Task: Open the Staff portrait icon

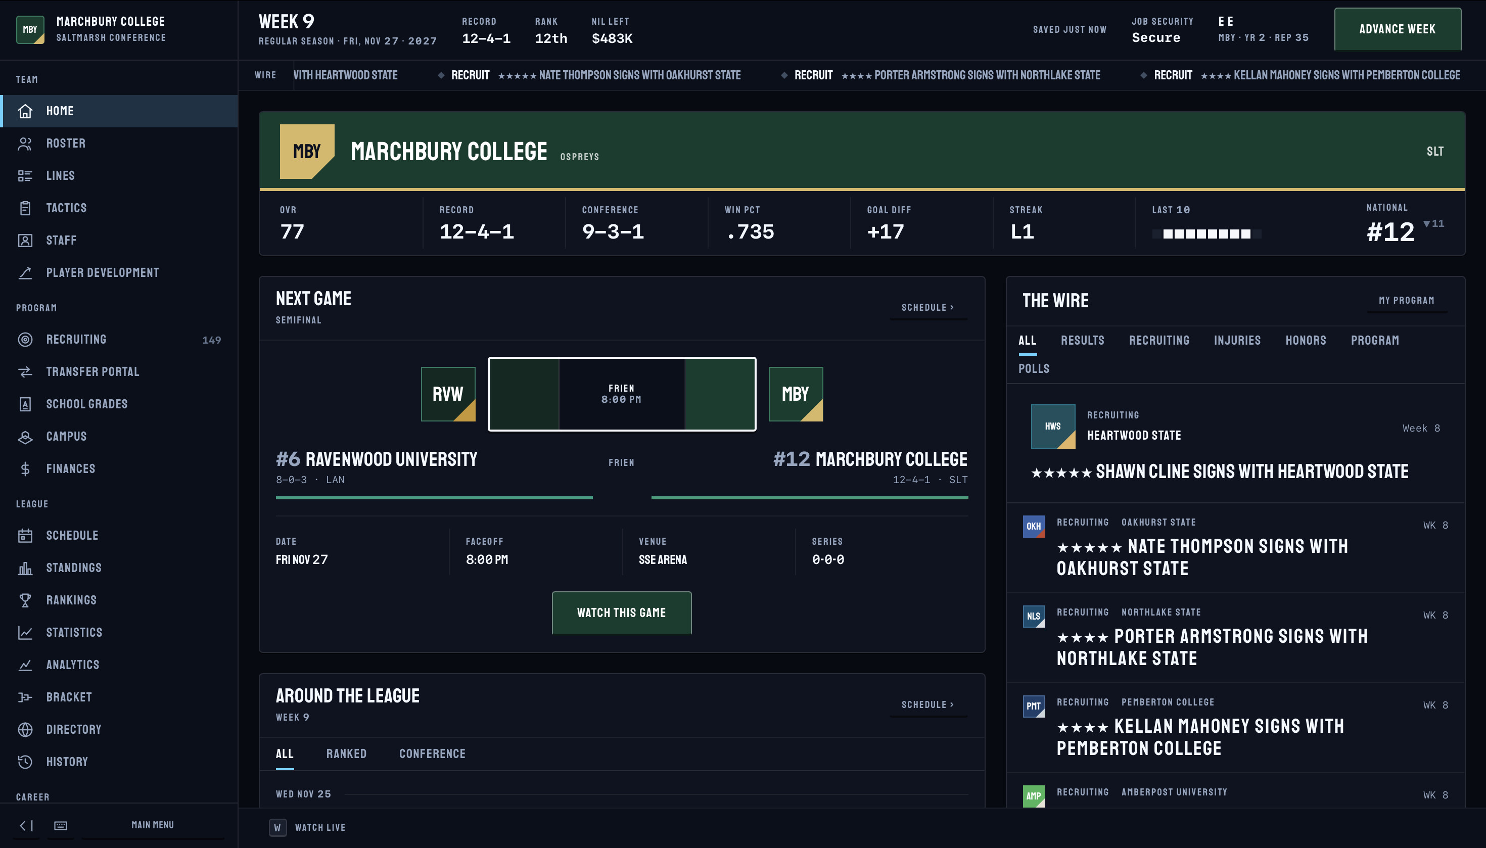Action: 25,240
